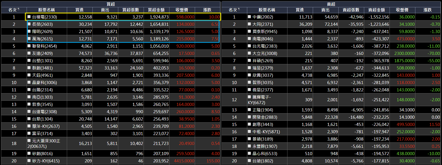Check the 台塑(1301) row checkbox
Screen dimensions: 442x165
click(x=29, y=60)
